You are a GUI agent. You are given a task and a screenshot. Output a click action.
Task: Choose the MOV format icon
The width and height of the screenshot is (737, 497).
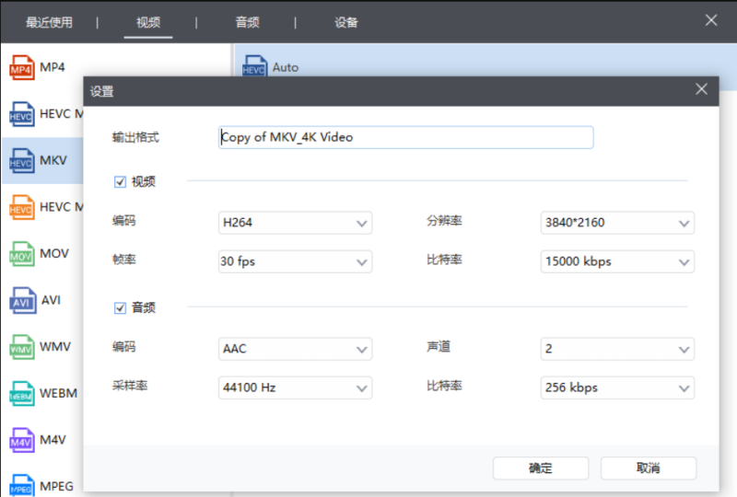pos(21,254)
